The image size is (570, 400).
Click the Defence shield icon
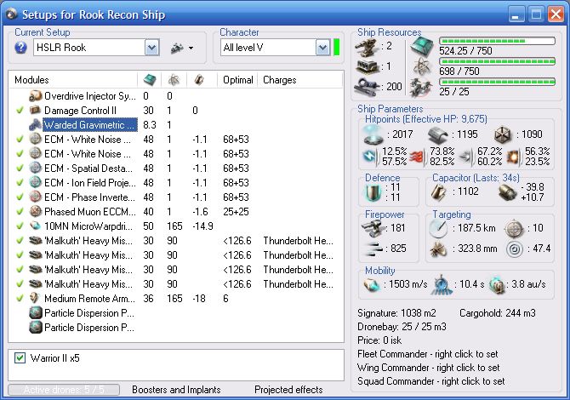(x=373, y=192)
